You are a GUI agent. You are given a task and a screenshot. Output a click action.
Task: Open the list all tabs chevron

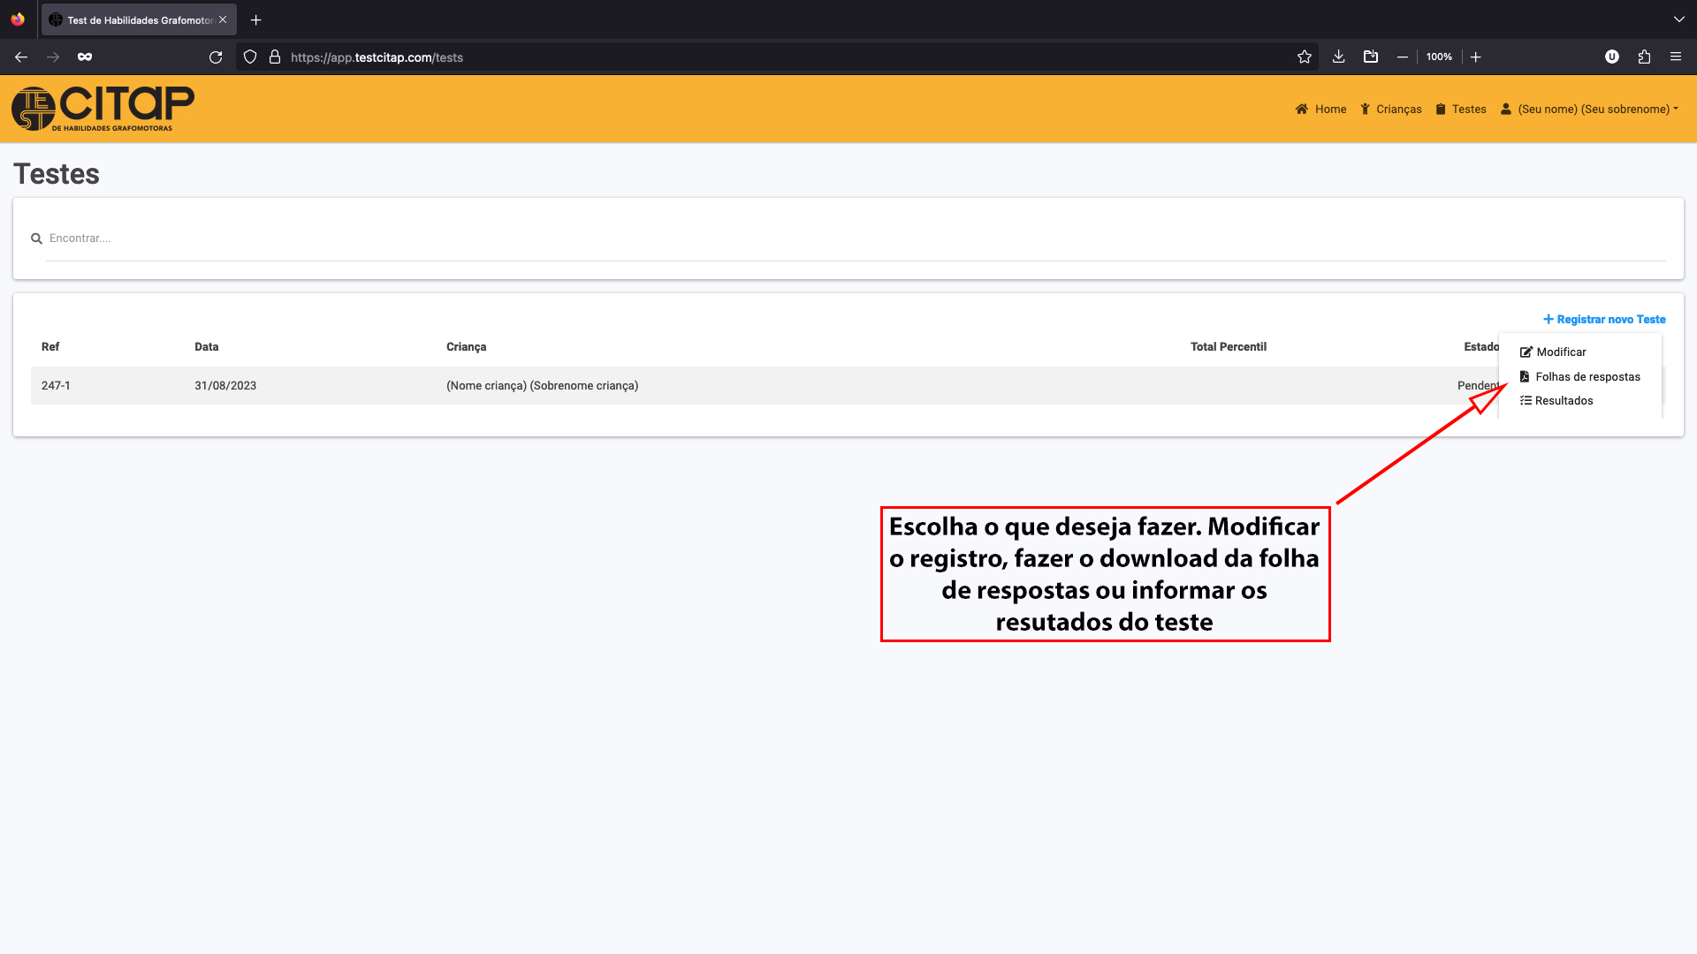click(x=1678, y=19)
